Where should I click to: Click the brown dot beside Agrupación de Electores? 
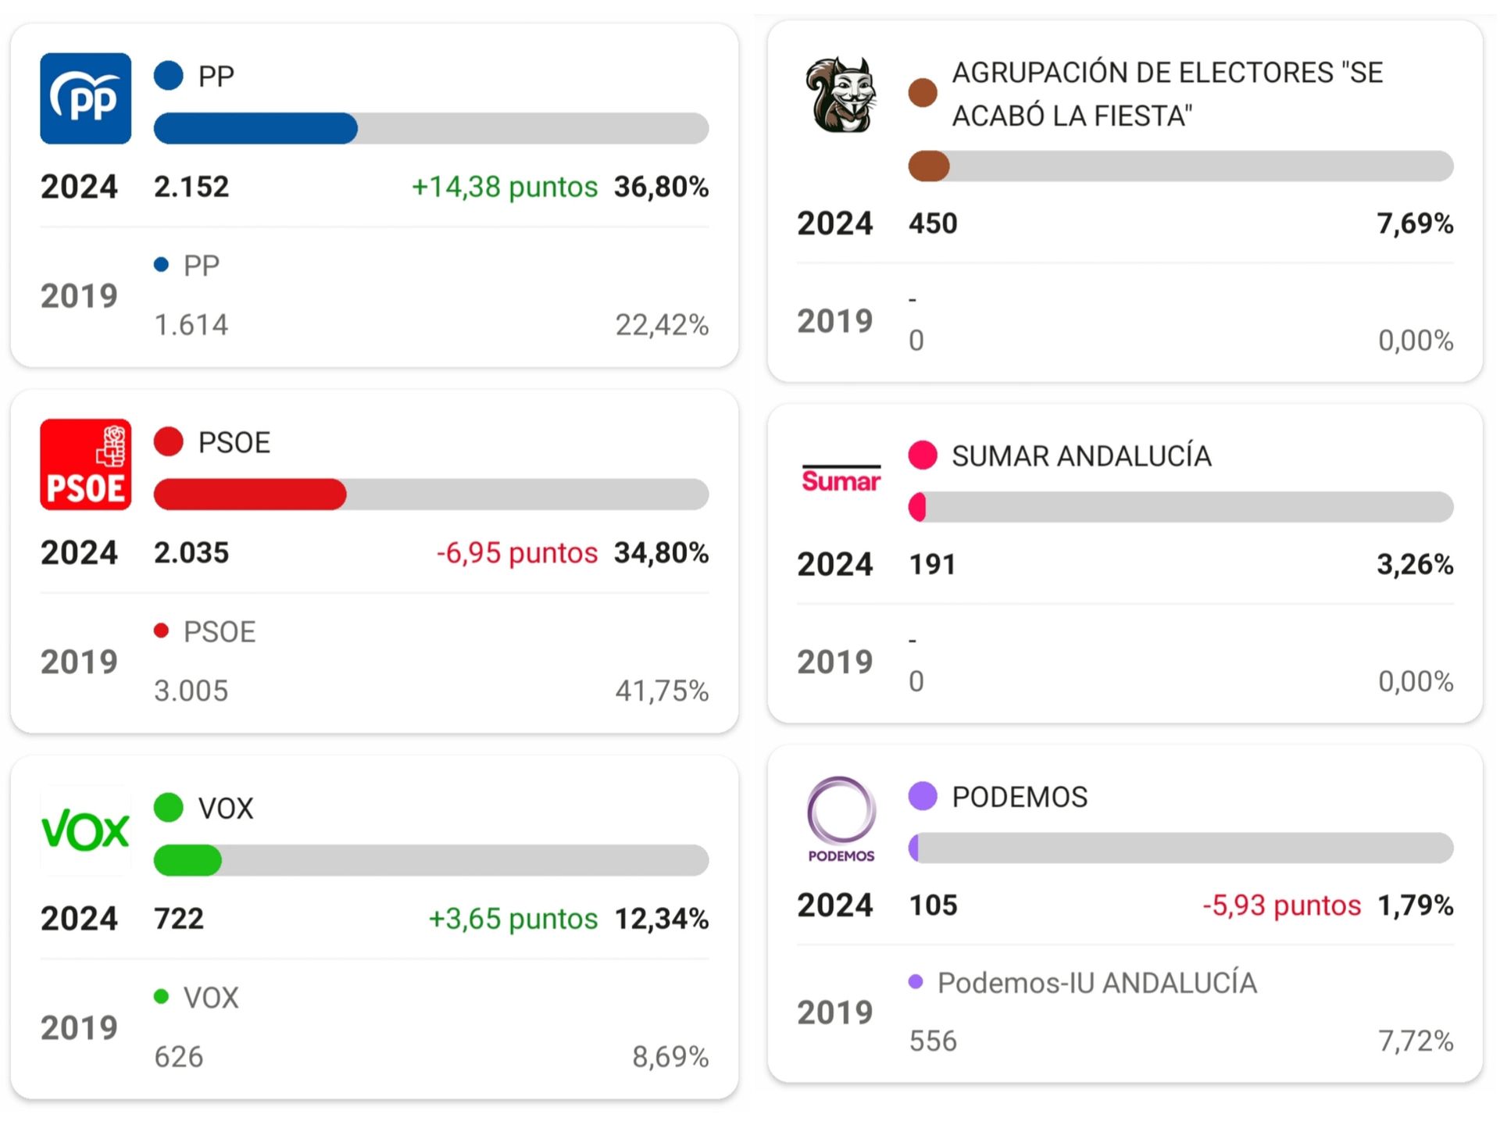[x=923, y=93]
